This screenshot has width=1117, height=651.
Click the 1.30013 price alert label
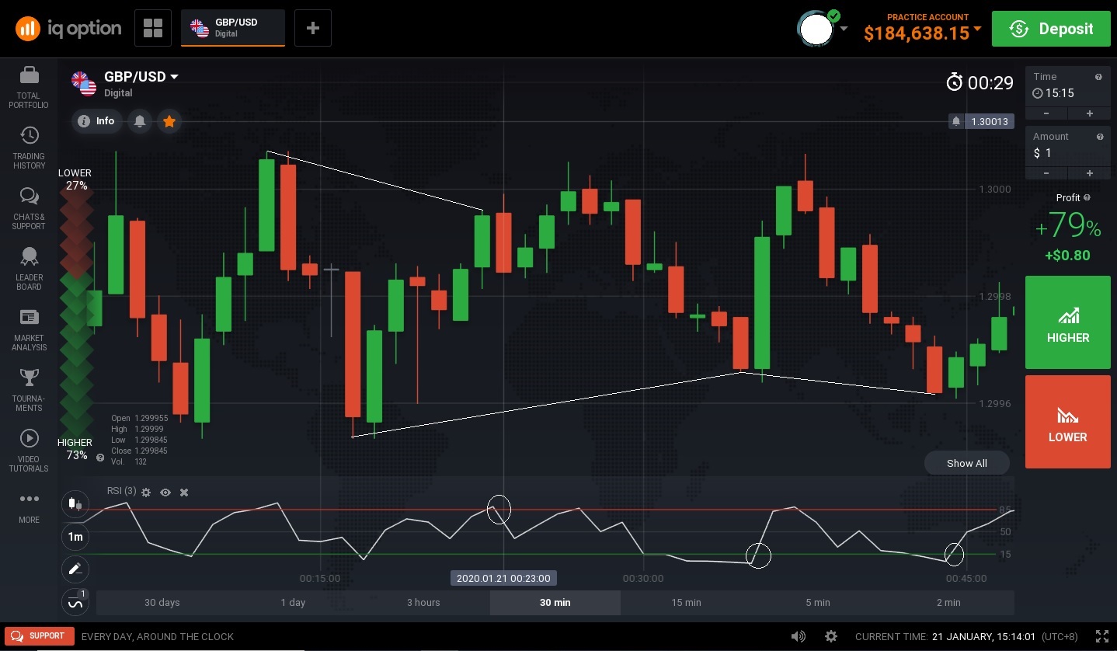[x=981, y=121]
